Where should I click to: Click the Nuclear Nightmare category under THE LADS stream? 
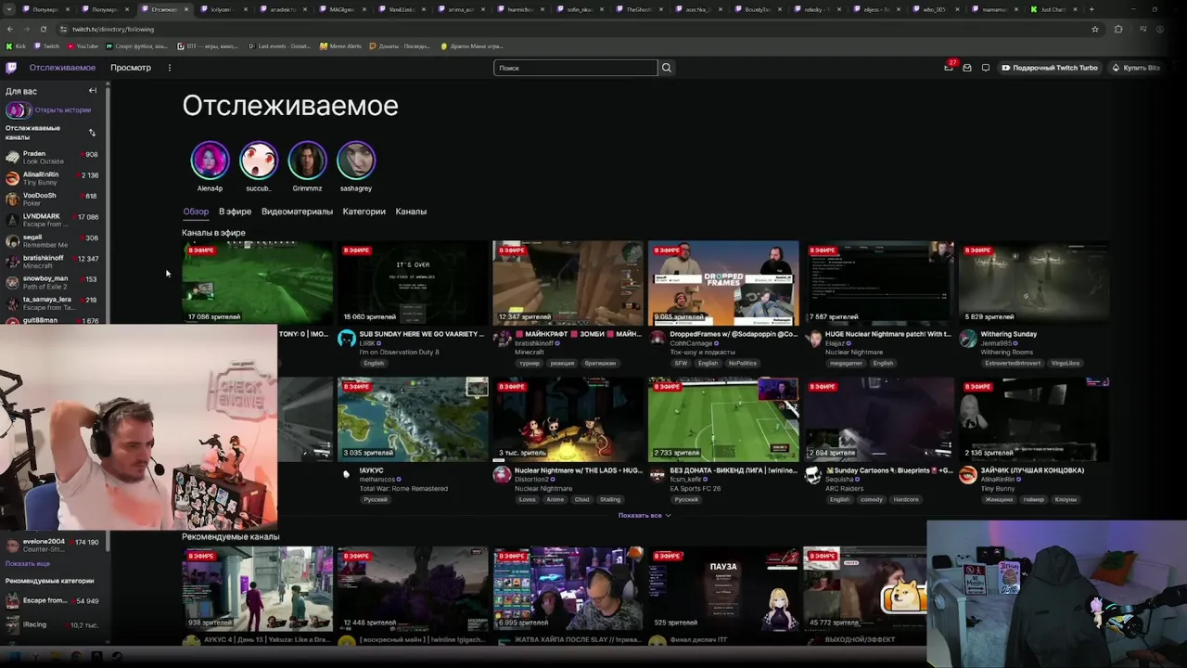[x=543, y=489]
